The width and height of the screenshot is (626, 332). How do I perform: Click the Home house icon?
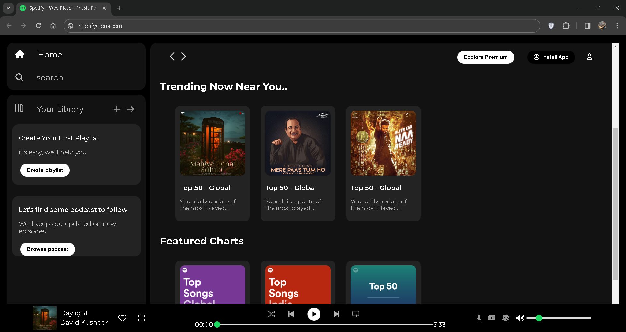(x=20, y=54)
